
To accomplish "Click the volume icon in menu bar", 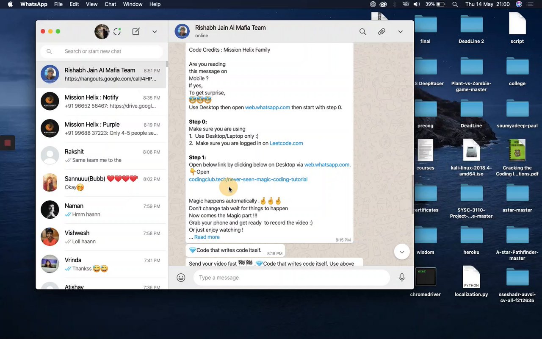I will (x=417, y=4).
